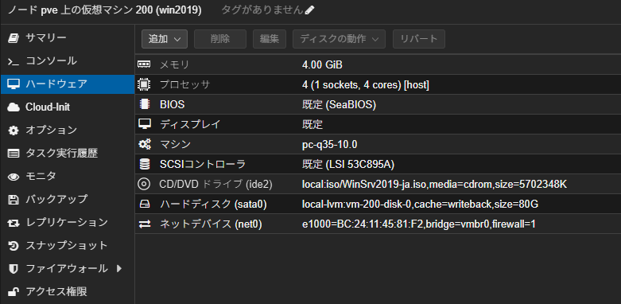
Task: Click the VM title 200 (win2019) header
Action: 104,10
